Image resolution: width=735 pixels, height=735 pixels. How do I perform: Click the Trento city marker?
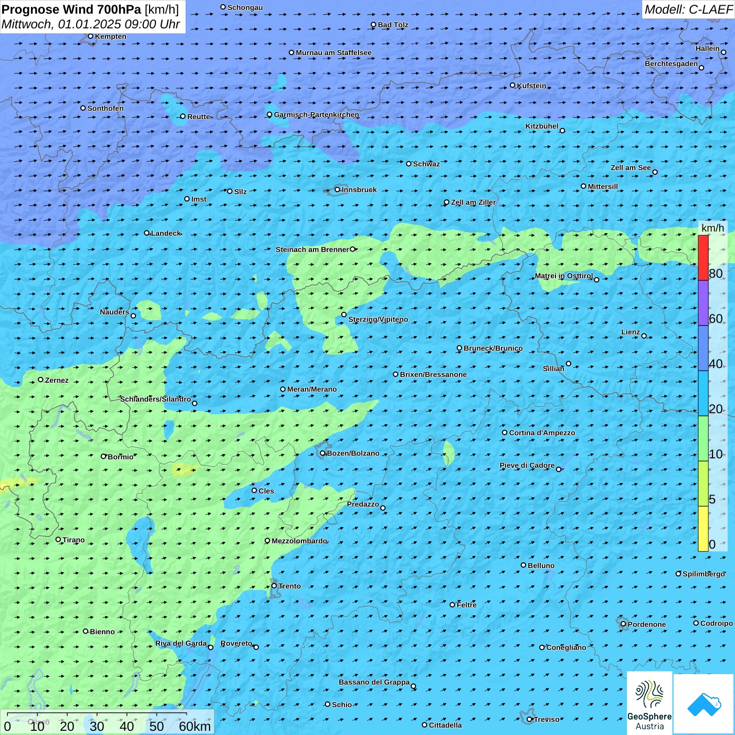(274, 586)
